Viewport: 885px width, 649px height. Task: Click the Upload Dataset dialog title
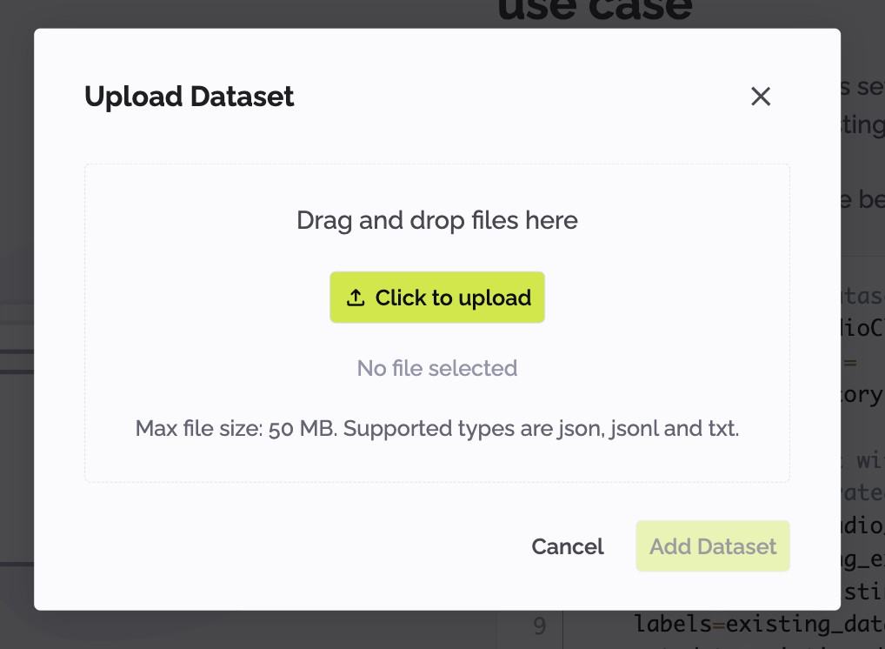point(189,97)
